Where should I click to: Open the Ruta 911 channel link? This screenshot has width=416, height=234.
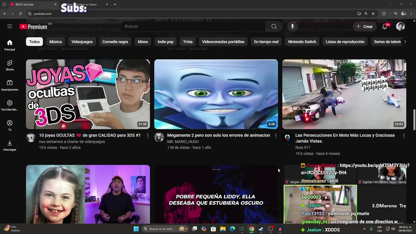[x=303, y=148]
